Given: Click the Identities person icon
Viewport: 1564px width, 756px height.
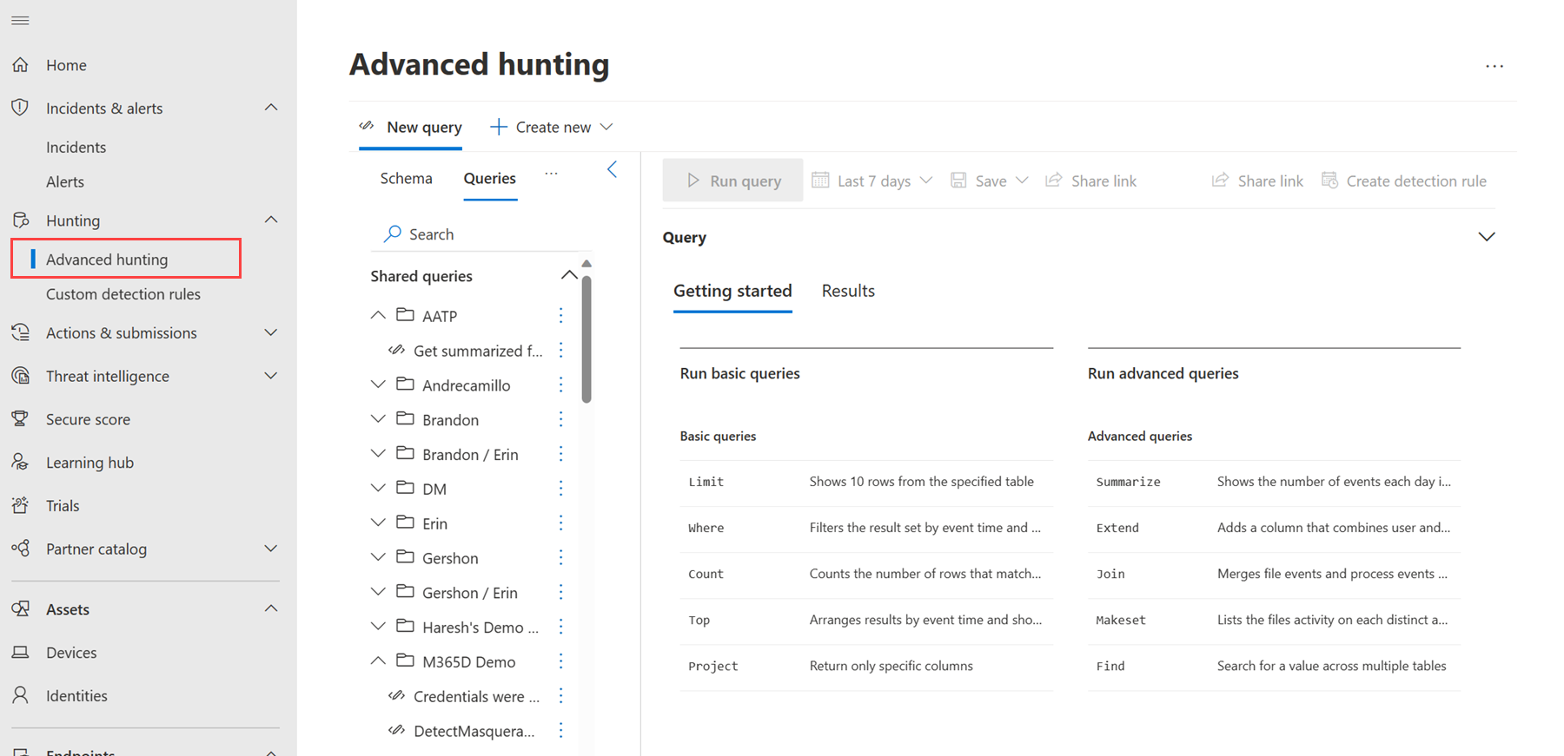Looking at the screenshot, I should click(x=20, y=695).
